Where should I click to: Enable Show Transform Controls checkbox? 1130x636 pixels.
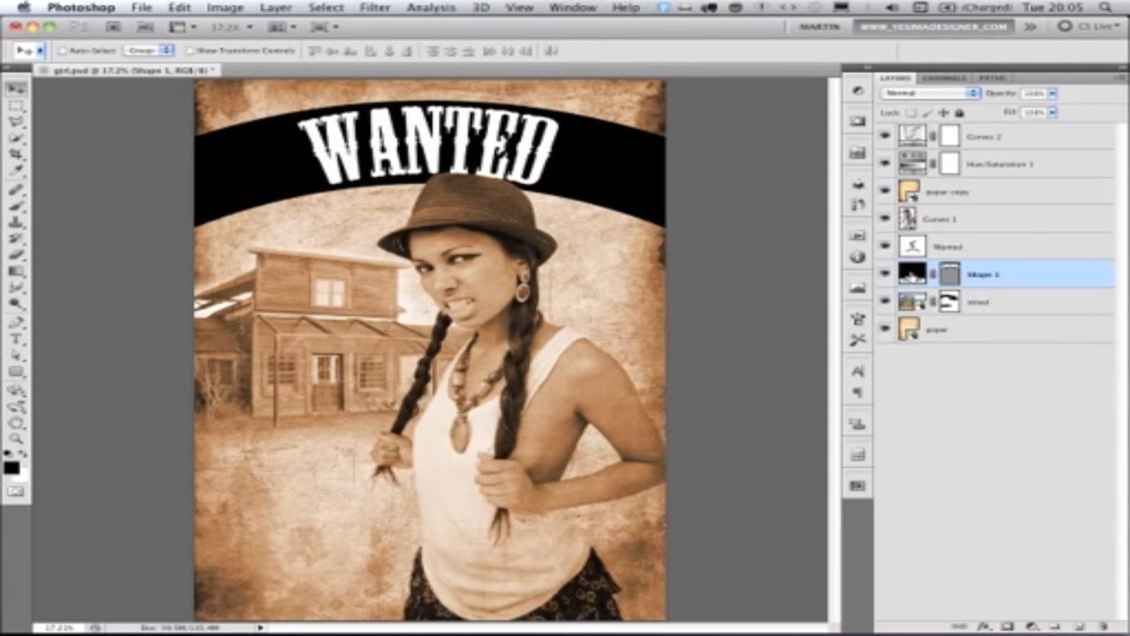pyautogui.click(x=190, y=51)
